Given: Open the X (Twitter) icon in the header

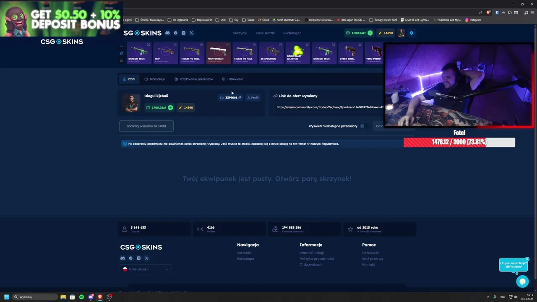Looking at the screenshot, I should pos(191,33).
